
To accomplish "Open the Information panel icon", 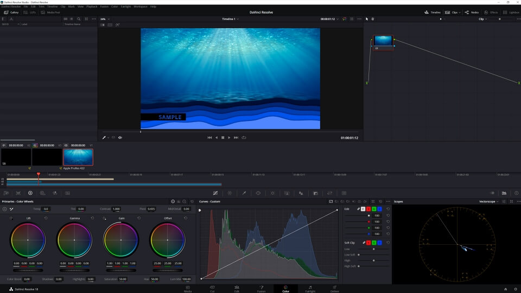I will coord(516,193).
